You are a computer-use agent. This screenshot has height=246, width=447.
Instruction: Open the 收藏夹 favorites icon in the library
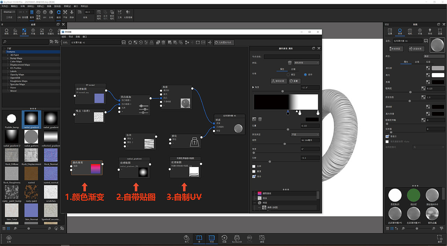[x=51, y=31]
